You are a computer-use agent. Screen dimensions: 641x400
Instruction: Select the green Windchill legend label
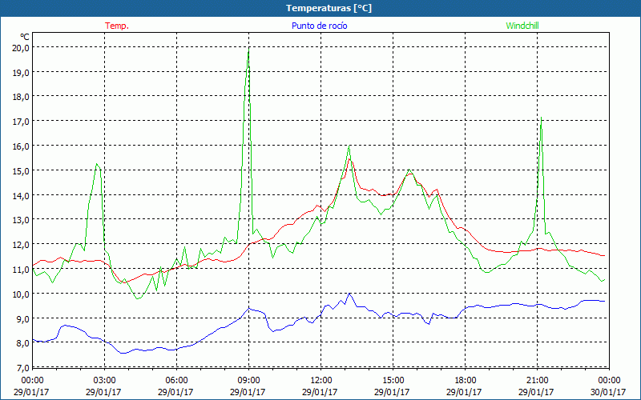pyautogui.click(x=522, y=26)
